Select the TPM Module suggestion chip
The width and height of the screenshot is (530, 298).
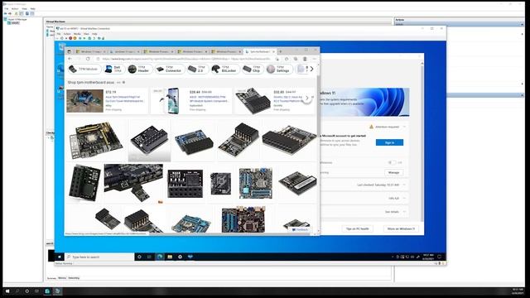click(x=84, y=69)
